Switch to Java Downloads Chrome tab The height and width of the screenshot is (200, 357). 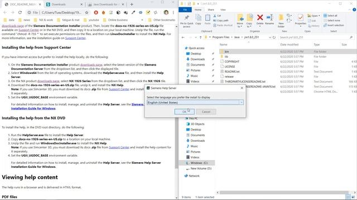click(x=105, y=4)
